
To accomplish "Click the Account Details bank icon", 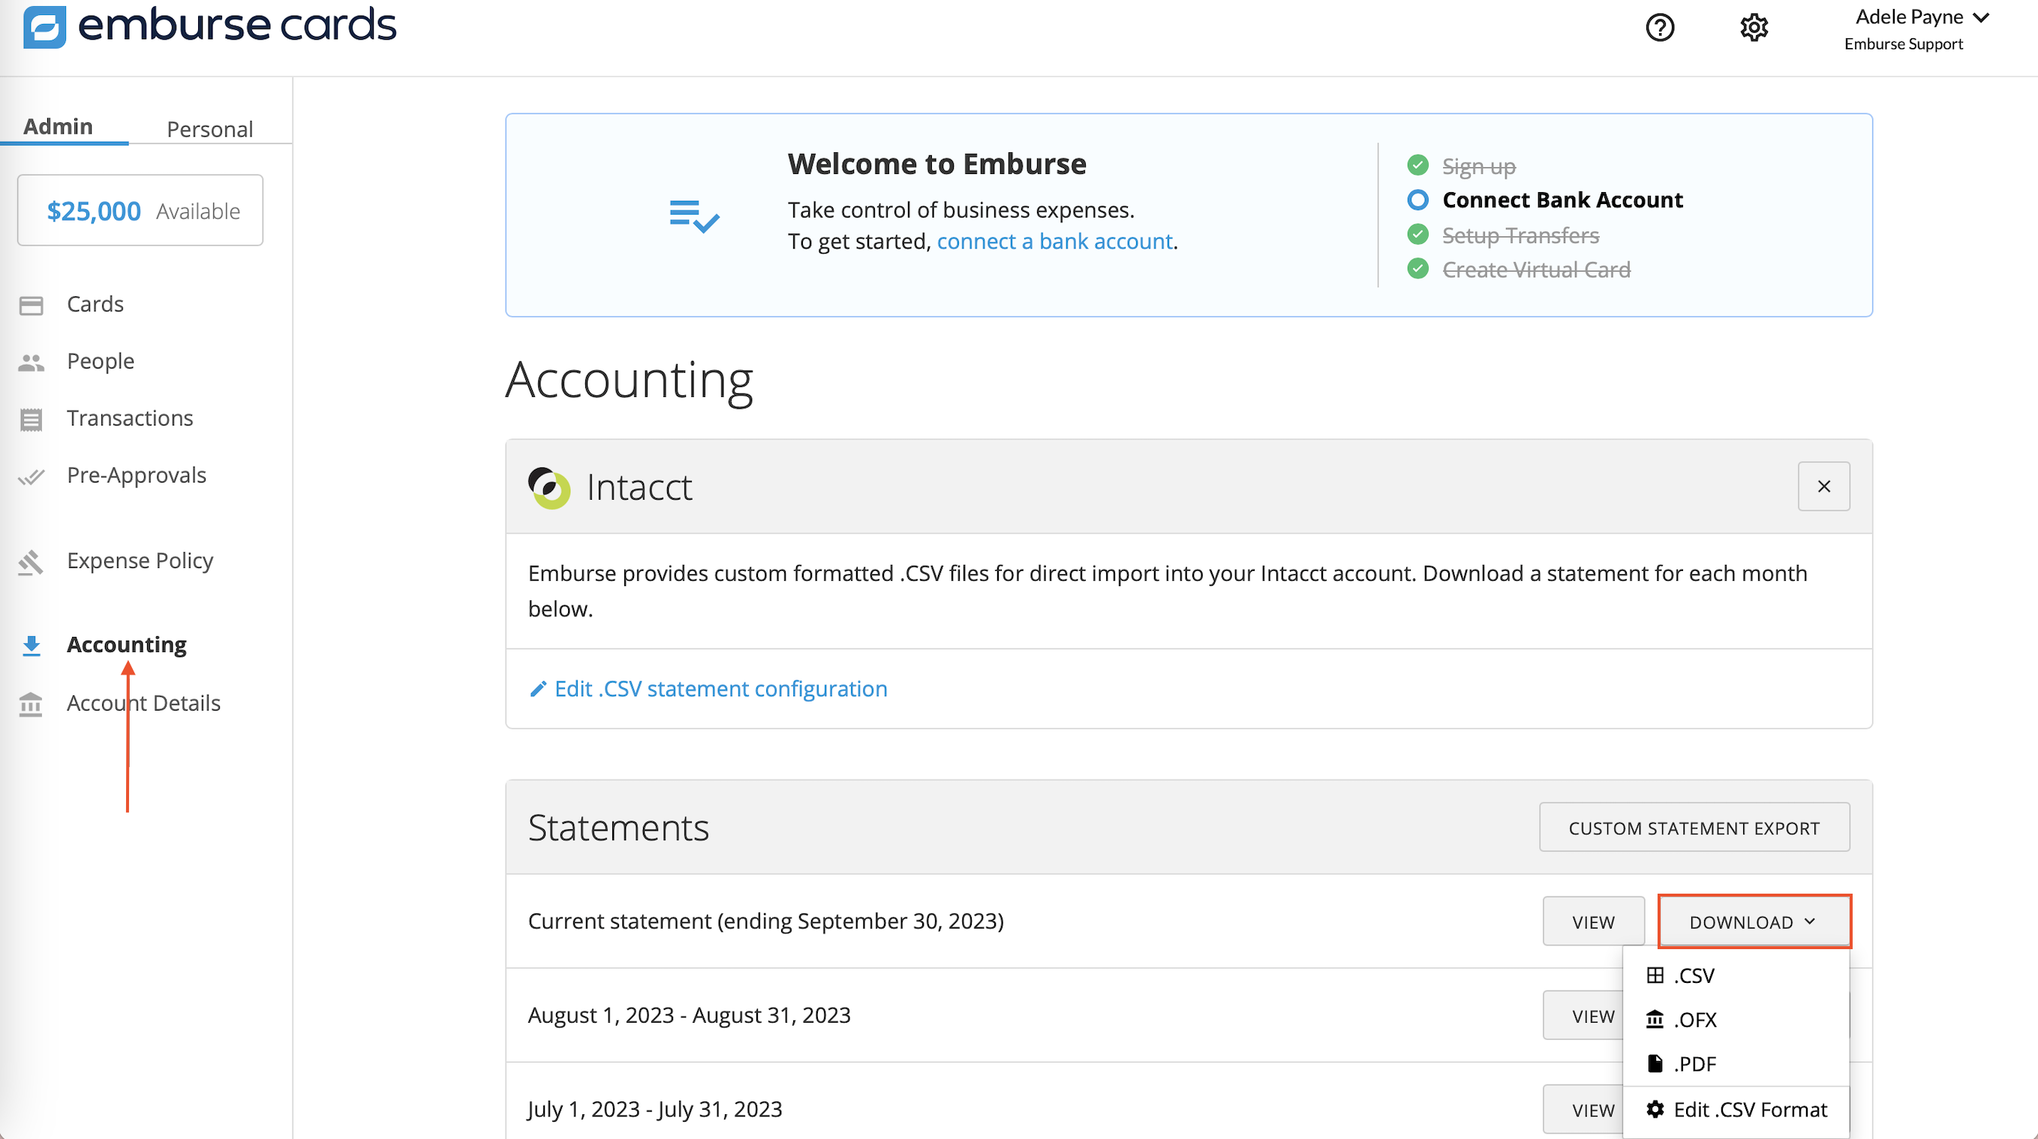I will [x=31, y=704].
